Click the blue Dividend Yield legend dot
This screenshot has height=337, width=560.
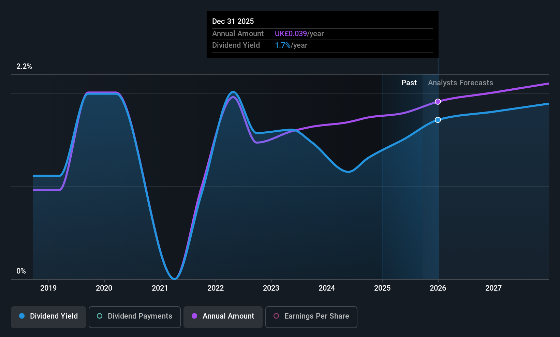pyautogui.click(x=22, y=316)
